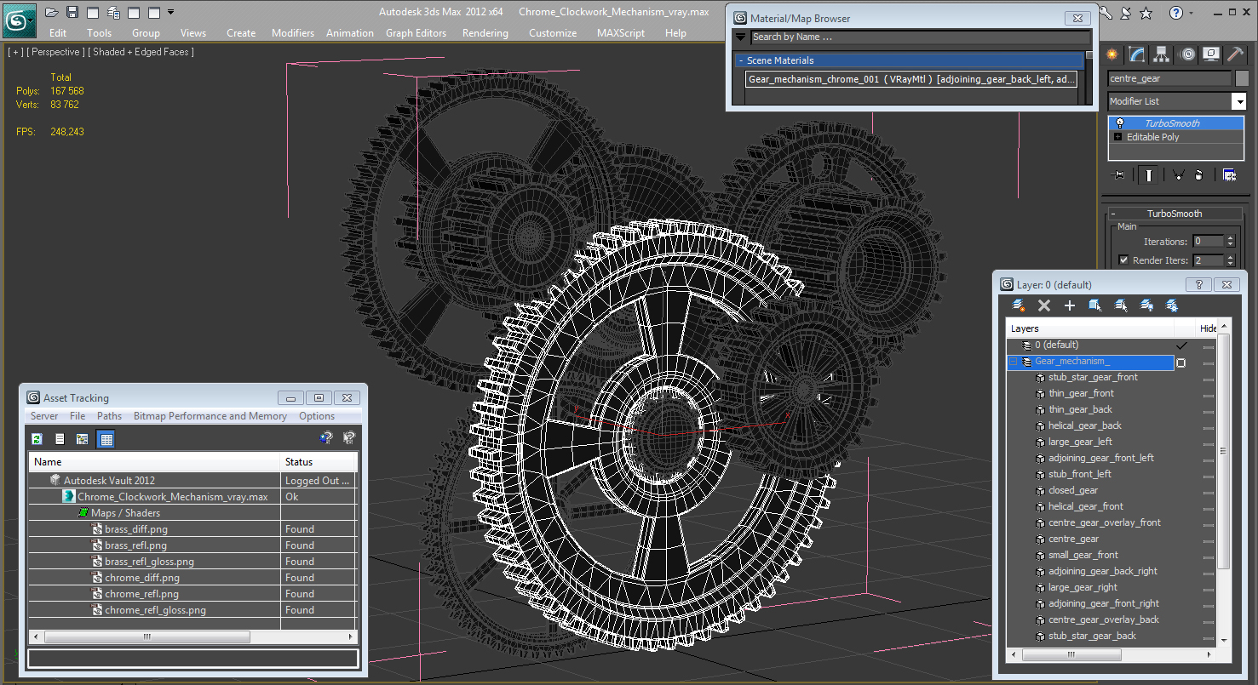Open the Motion command panel tab
The height and width of the screenshot is (685, 1258).
(1187, 54)
